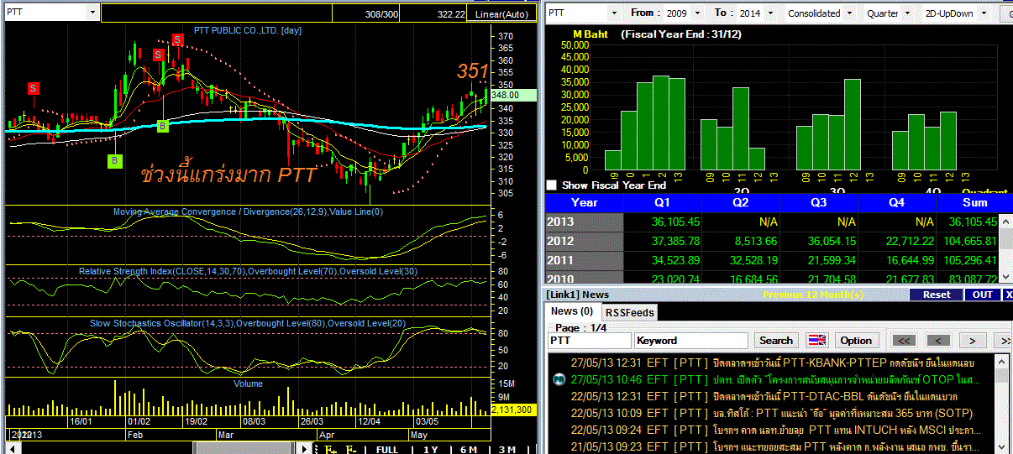Click the news Option button
Image resolution: width=1013 pixels, height=454 pixels.
tap(856, 340)
